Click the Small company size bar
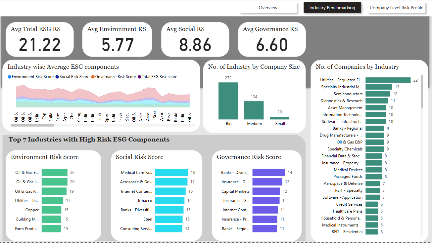The image size is (432, 243). [280, 118]
